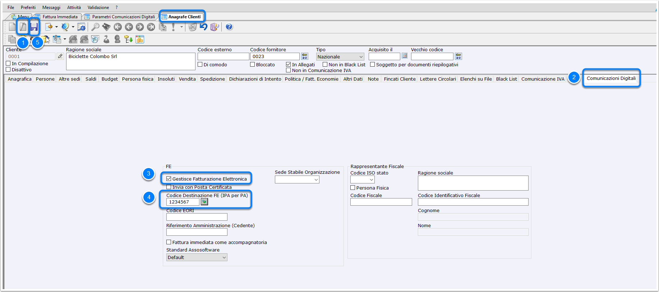Open the Messaggi menu
This screenshot has height=292, width=659.
pyautogui.click(x=51, y=8)
